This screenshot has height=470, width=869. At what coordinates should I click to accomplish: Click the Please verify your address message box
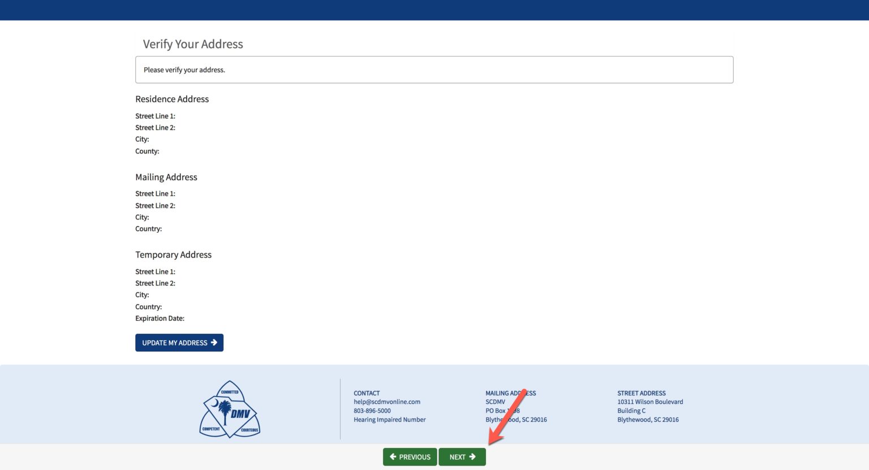[434, 69]
